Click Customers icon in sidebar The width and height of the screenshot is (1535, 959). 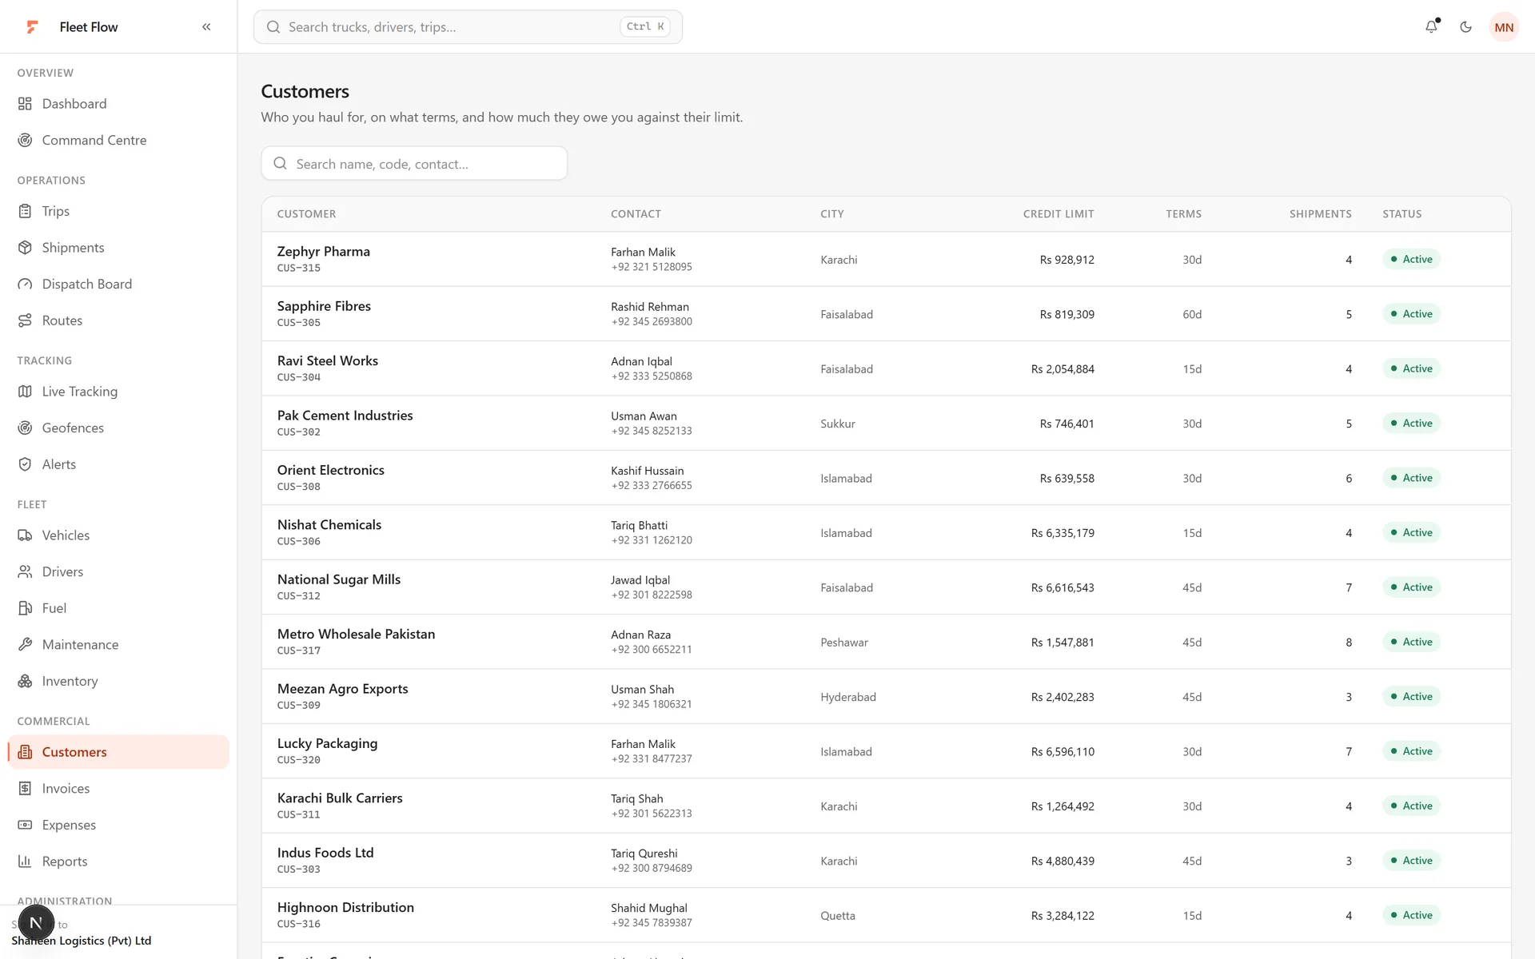(x=26, y=752)
